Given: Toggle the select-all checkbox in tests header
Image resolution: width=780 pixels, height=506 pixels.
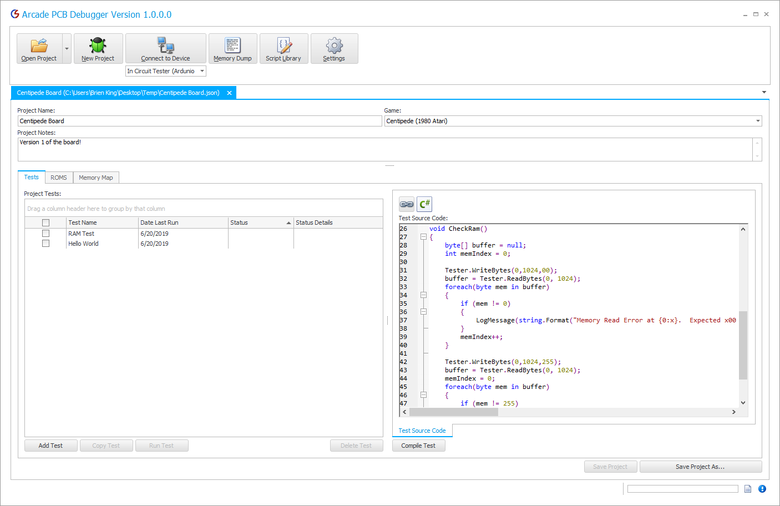Looking at the screenshot, I should pos(46,222).
